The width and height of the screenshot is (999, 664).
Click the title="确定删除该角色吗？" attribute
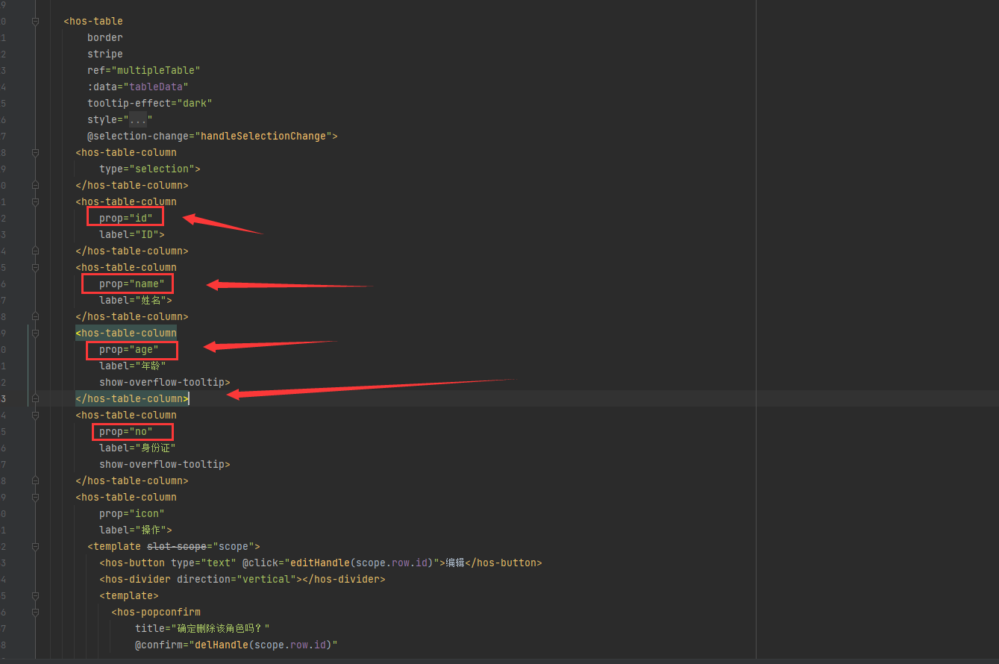click(202, 628)
